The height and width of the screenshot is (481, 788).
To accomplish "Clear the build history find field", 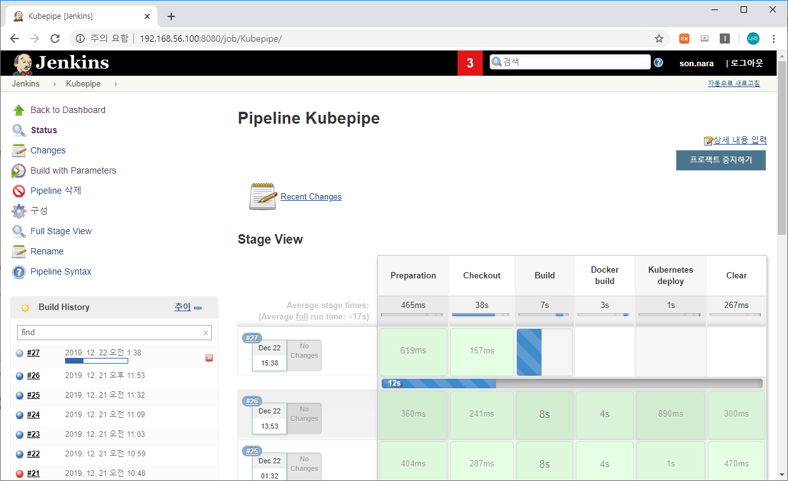I will click(x=205, y=333).
